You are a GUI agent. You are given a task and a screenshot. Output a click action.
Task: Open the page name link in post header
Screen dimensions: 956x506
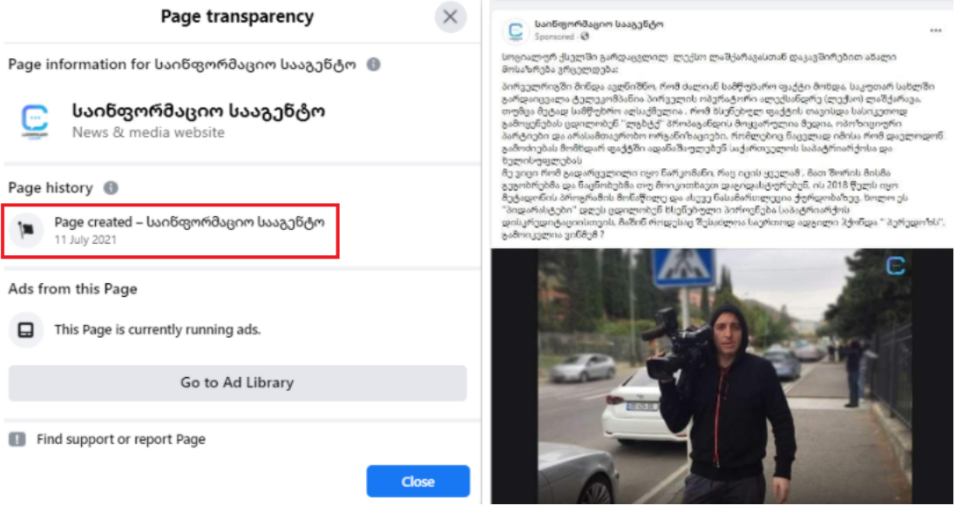(x=599, y=24)
